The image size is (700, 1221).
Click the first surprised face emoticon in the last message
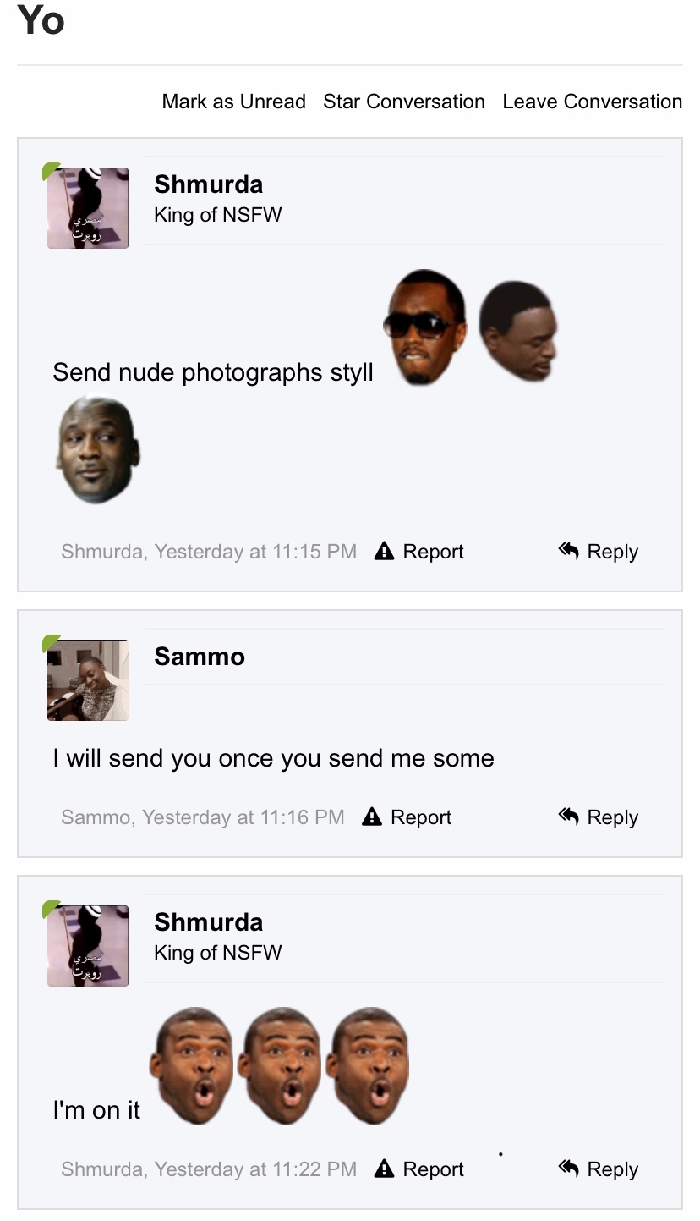[x=192, y=1066]
